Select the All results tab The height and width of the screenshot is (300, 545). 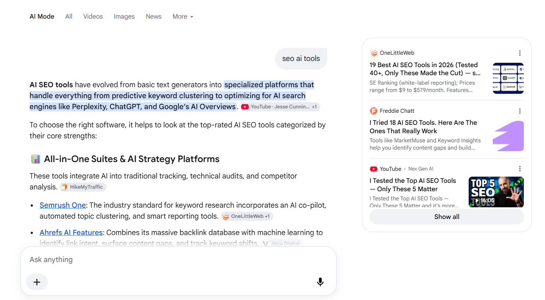(69, 16)
